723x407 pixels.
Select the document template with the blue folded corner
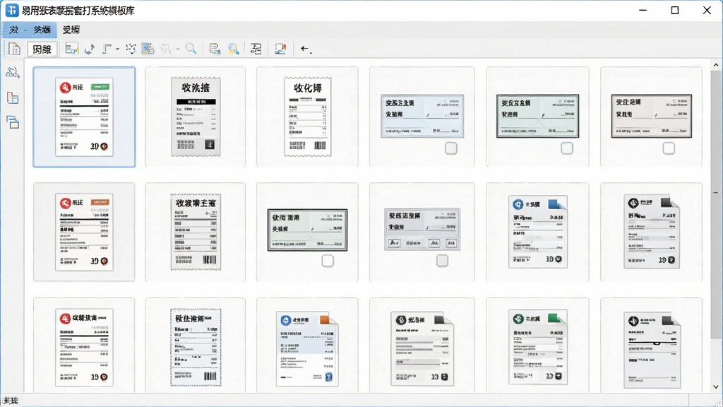[x=537, y=232]
